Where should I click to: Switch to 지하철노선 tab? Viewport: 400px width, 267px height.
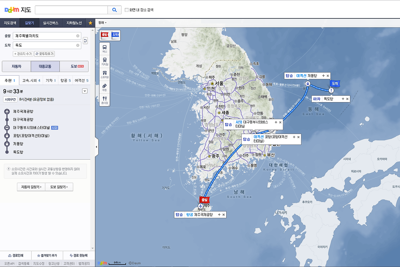(x=74, y=23)
